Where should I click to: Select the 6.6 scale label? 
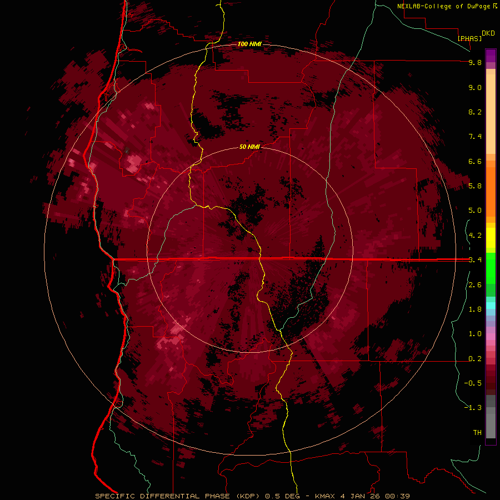(475, 161)
